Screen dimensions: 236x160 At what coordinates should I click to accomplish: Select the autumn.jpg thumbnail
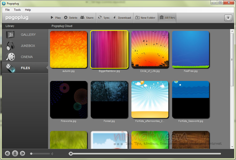click(69, 49)
